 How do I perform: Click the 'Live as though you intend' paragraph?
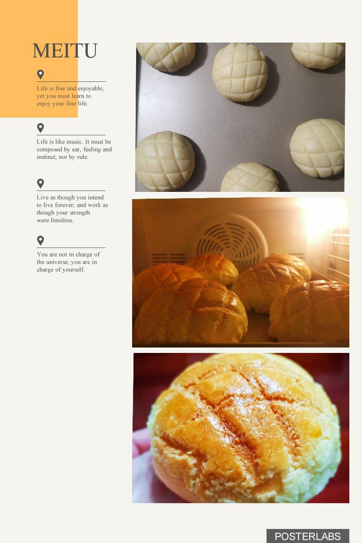(x=72, y=209)
